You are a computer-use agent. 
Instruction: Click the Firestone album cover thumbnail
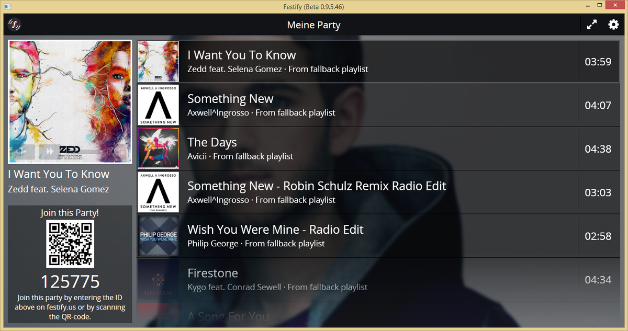[x=158, y=279]
